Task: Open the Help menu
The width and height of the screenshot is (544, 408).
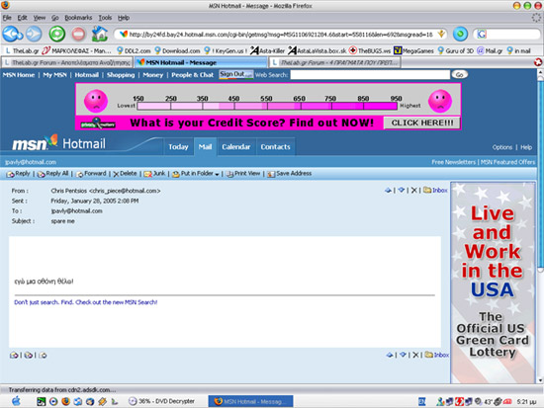Action: tap(124, 18)
